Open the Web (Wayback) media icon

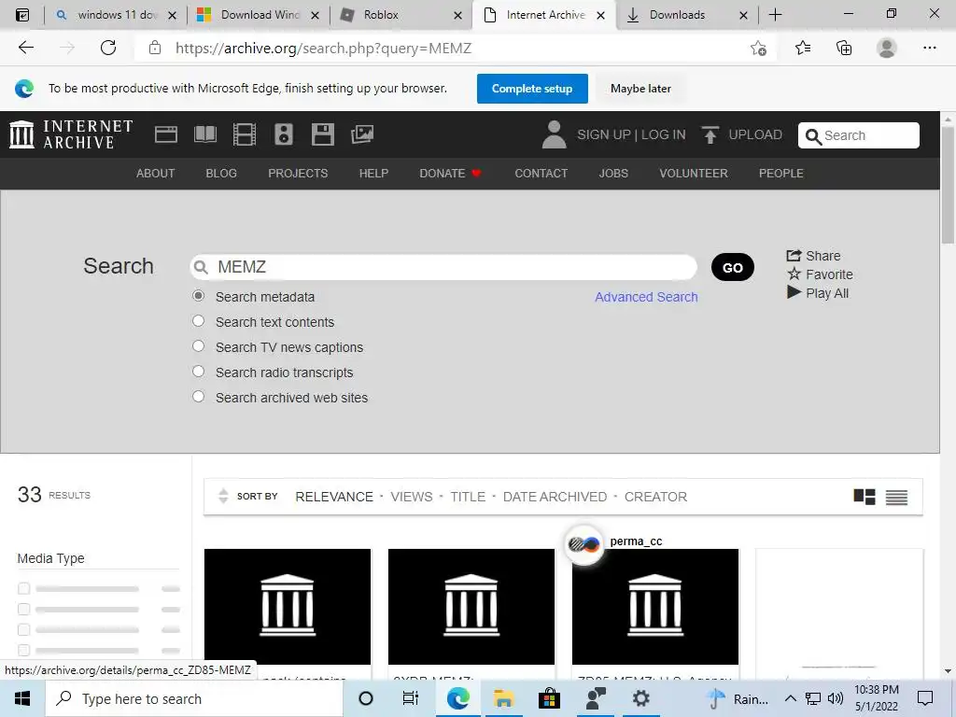click(x=166, y=134)
